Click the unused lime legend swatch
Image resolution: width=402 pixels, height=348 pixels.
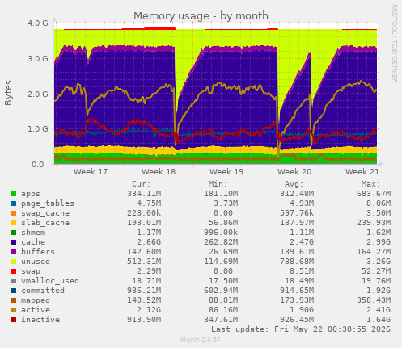point(14,262)
